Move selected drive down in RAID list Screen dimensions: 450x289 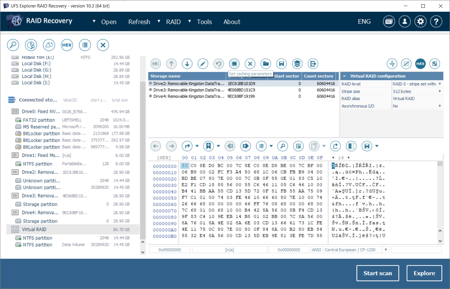coord(187,63)
